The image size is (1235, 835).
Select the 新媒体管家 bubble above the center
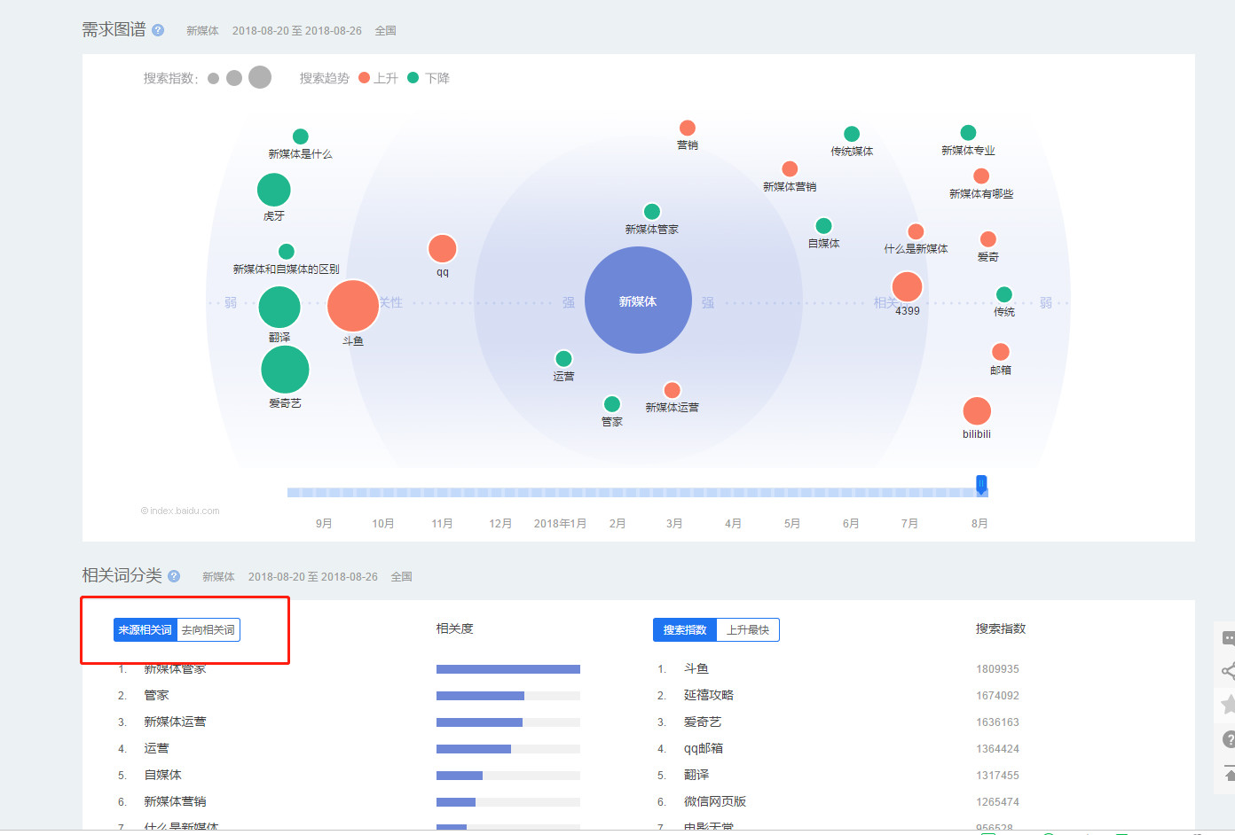pyautogui.click(x=652, y=212)
